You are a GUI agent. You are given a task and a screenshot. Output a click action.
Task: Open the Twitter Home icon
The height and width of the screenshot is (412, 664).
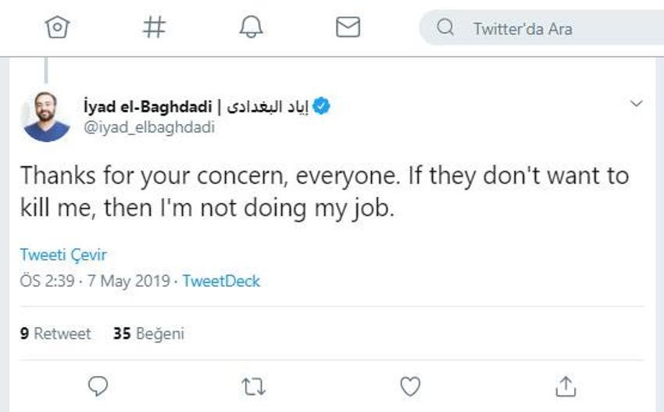click(x=57, y=27)
